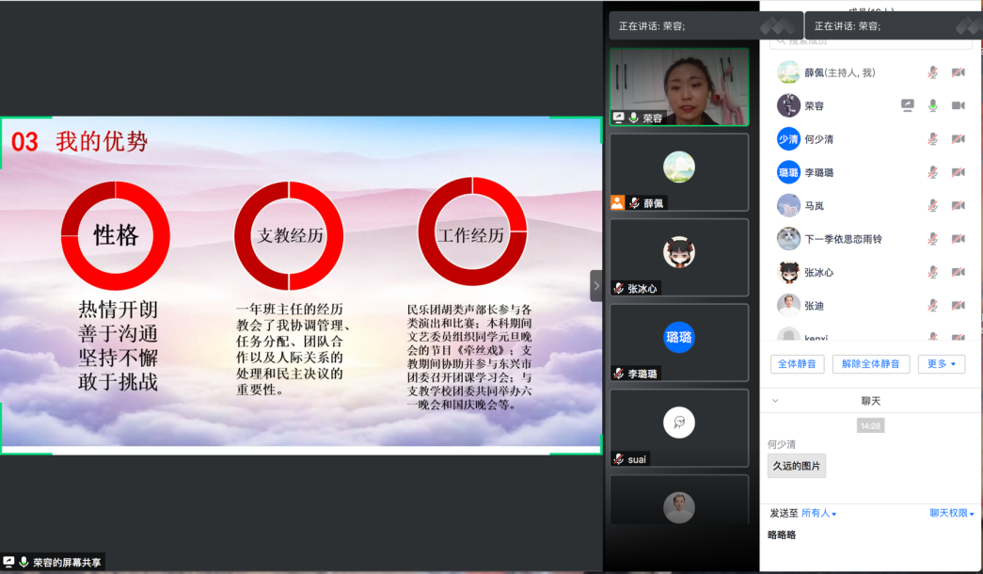
Task: Click the 14:28 chat timestamp
Action: coord(870,426)
